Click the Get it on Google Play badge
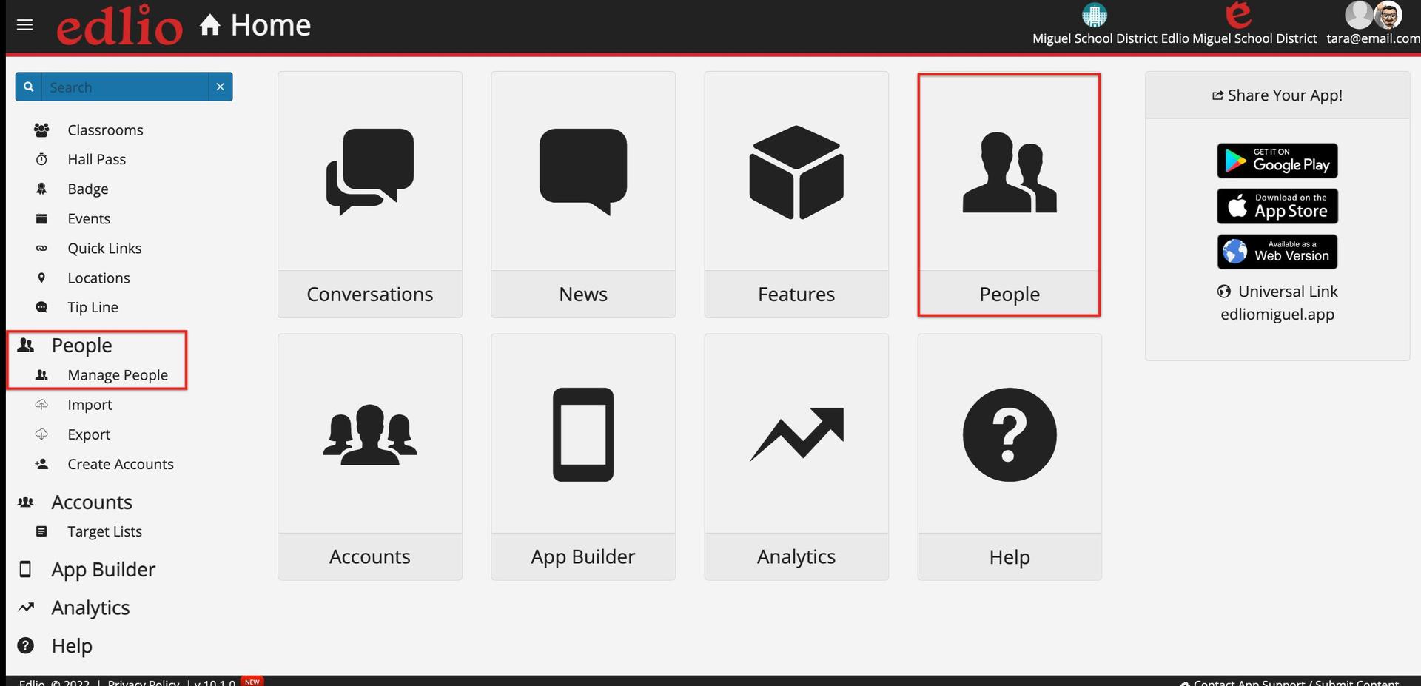Image resolution: width=1421 pixels, height=686 pixels. pos(1277,161)
